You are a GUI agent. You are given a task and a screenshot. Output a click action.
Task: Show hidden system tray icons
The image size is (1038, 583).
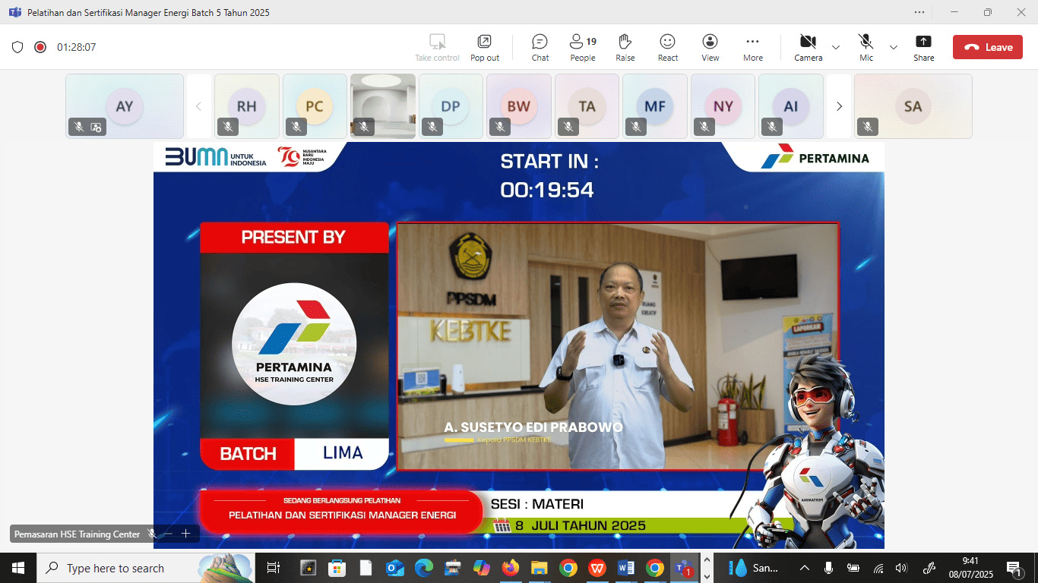tap(805, 568)
